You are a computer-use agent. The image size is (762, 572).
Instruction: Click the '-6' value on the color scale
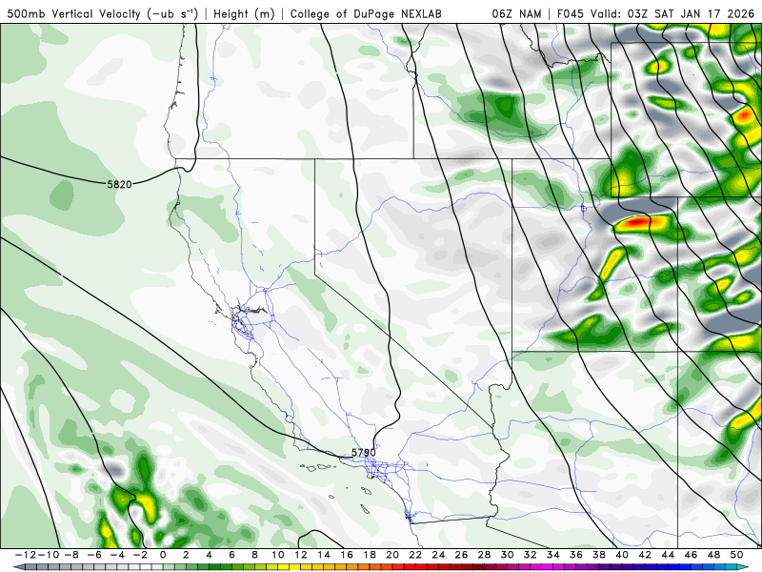[x=94, y=555]
